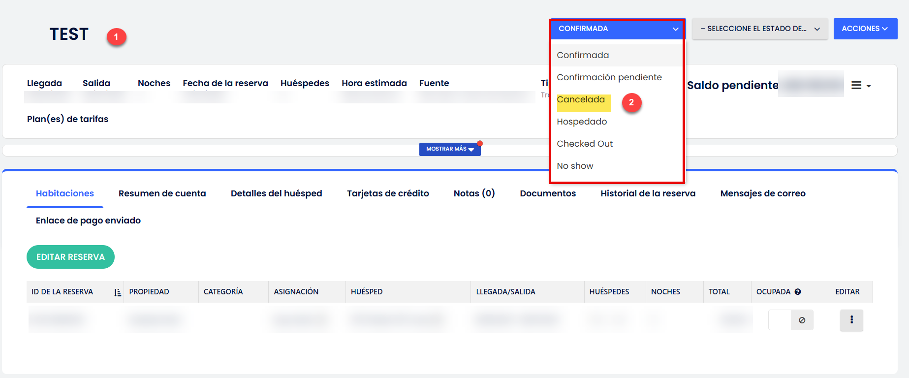Pick Checked Out from the status list
This screenshot has width=909, height=378.
(x=585, y=144)
